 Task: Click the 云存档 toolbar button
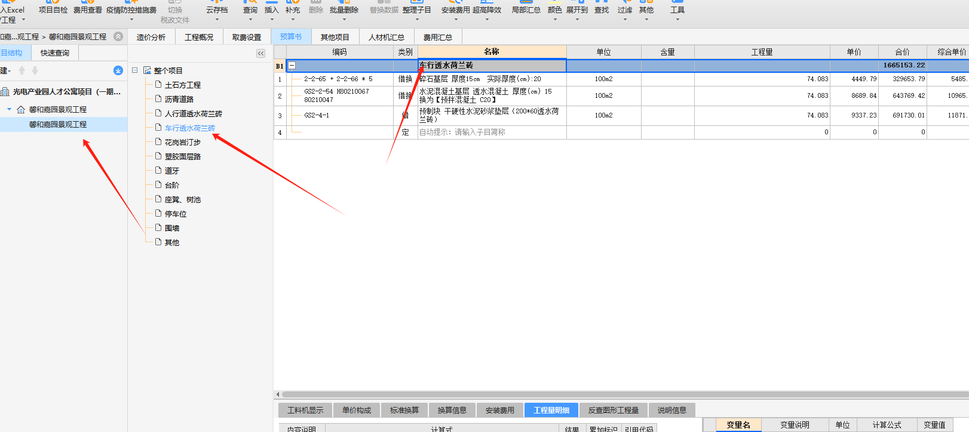(x=217, y=10)
